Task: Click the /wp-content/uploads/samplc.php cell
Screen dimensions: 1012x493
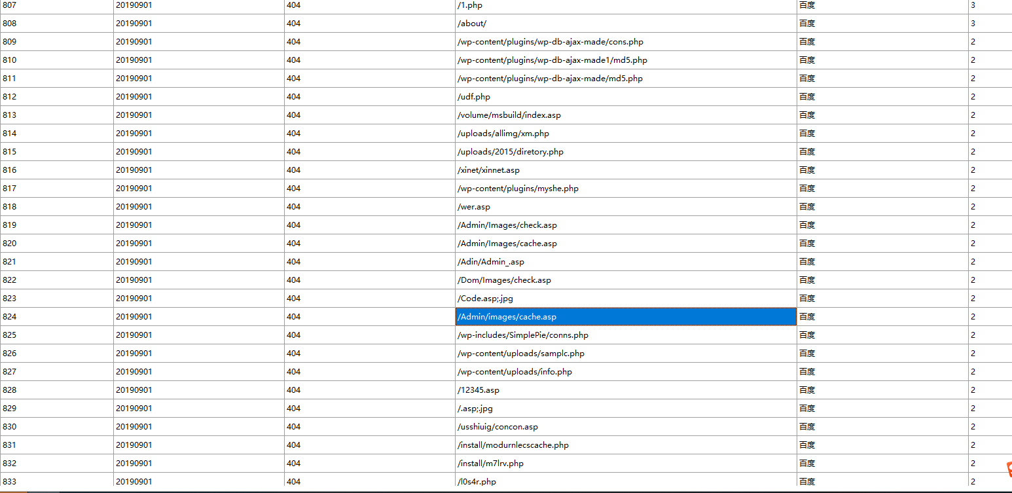Action: [x=626, y=354]
